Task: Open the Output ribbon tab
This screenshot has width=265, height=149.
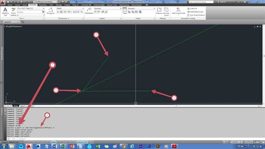Action: (67, 5)
